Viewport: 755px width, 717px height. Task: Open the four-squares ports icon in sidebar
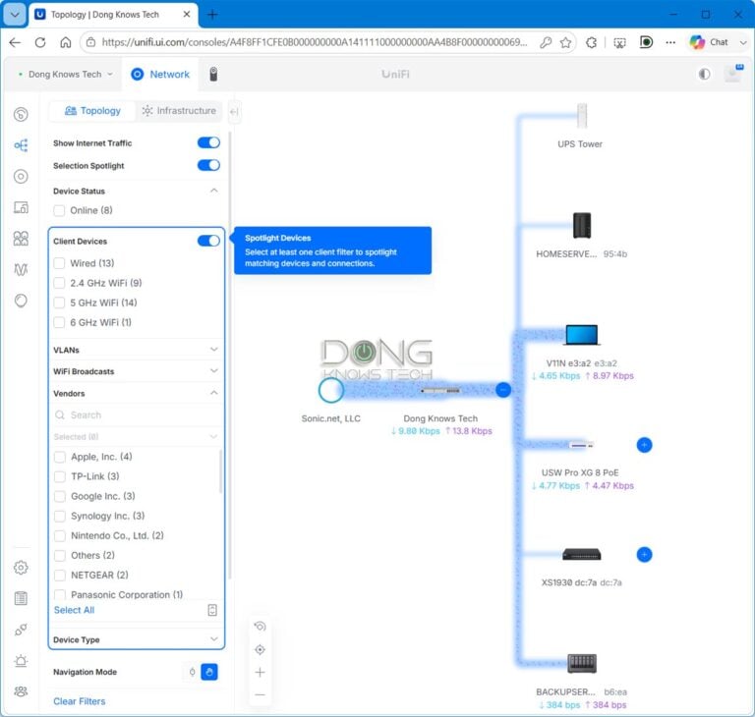click(x=21, y=239)
